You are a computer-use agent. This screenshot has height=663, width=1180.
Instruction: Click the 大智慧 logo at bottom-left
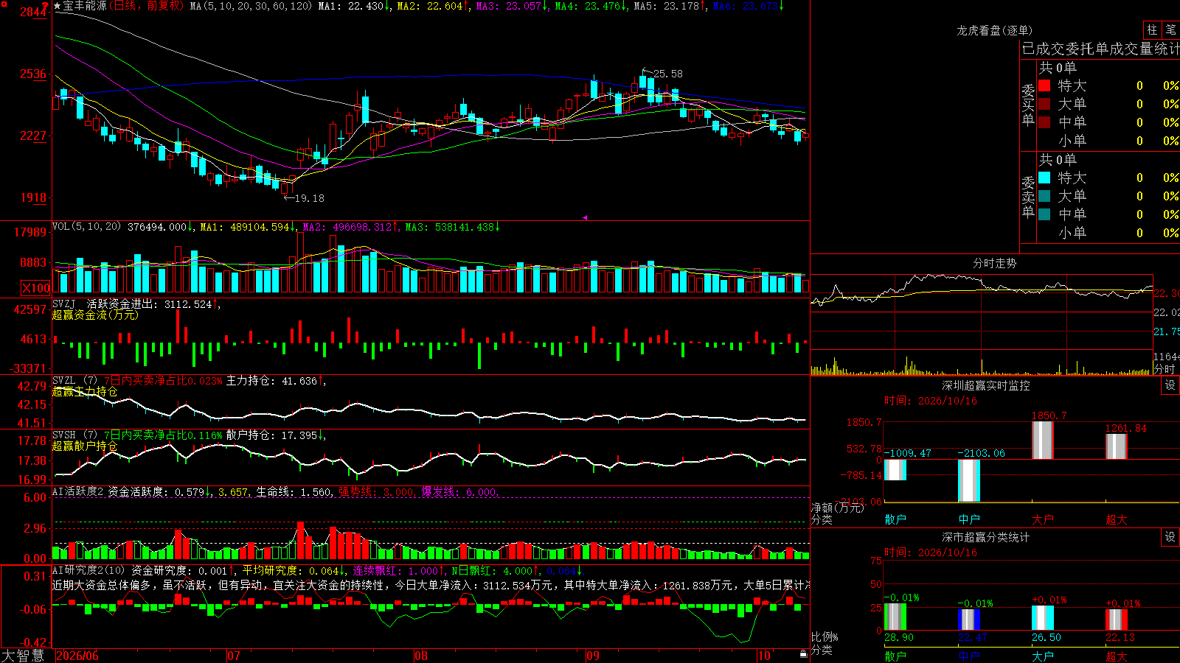coord(23,655)
